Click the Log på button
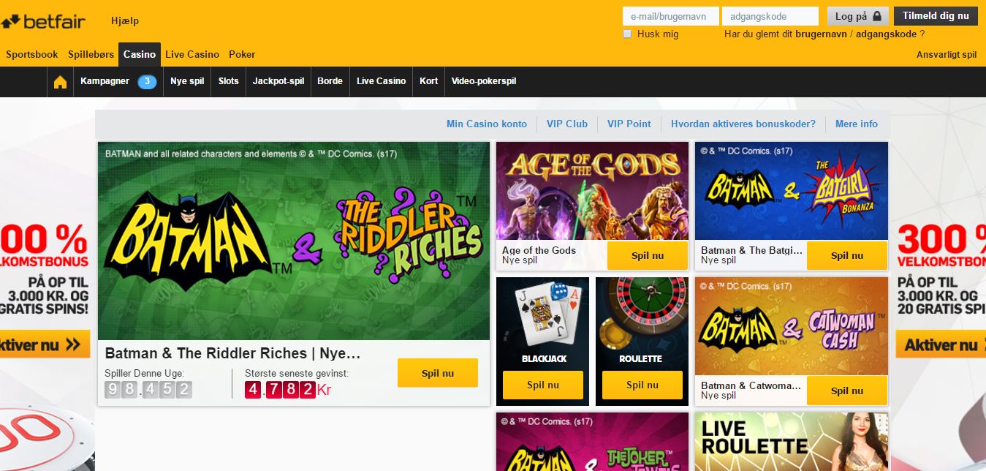986x471 pixels. pos(858,16)
